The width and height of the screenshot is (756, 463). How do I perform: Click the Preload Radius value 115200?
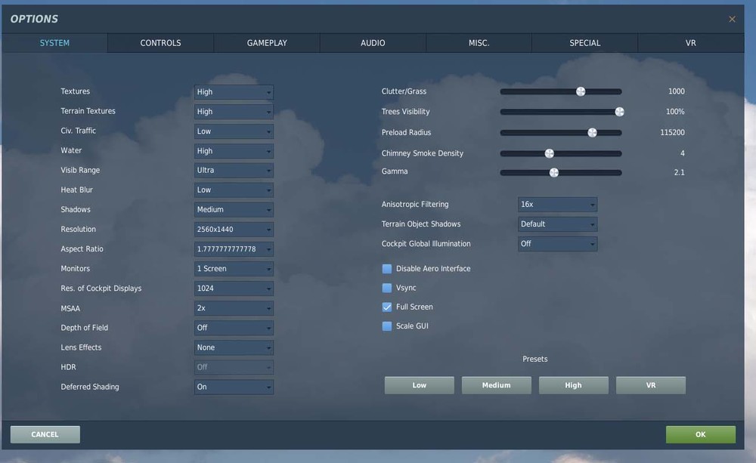(x=672, y=132)
